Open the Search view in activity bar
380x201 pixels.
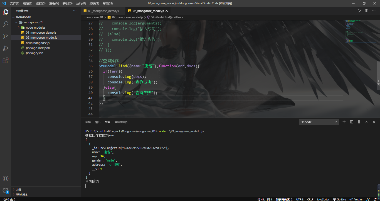(x=6, y=24)
